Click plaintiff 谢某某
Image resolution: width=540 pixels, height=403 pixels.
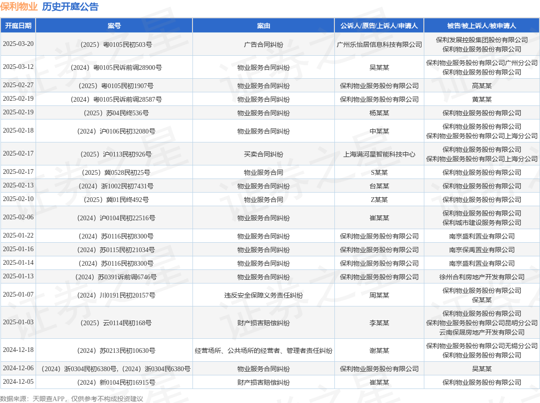click(379, 351)
